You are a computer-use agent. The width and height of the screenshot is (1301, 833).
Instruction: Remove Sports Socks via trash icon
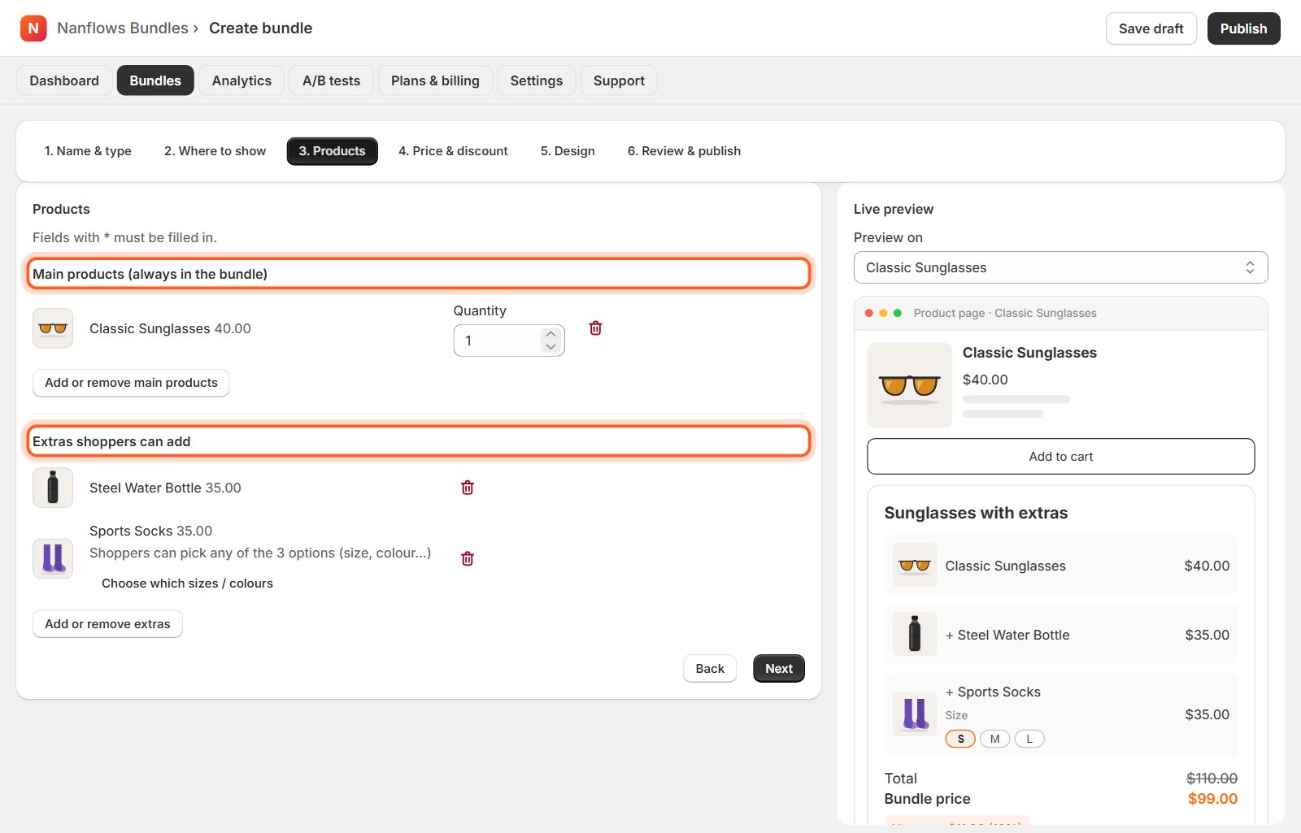tap(468, 558)
